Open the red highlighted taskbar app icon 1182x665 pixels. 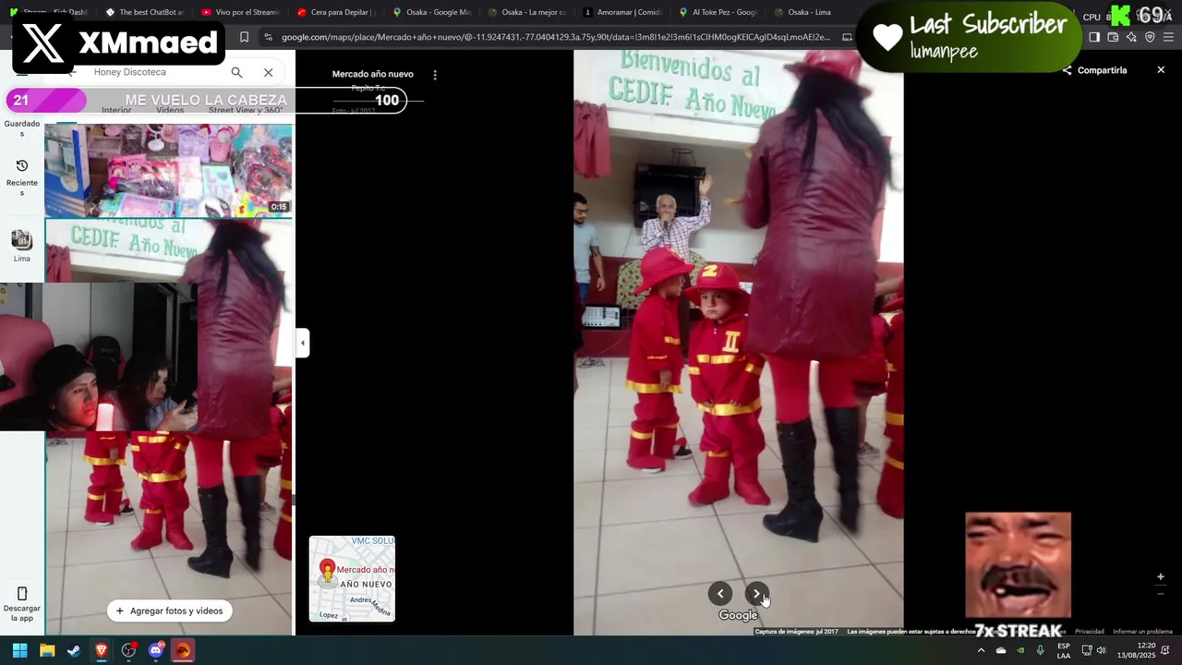(183, 650)
